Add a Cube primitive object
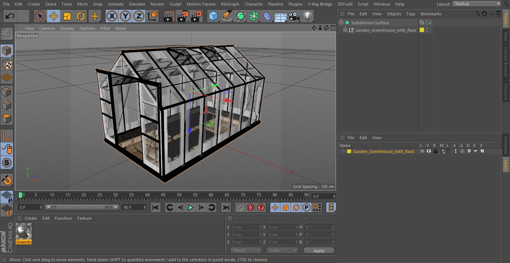Viewport: 510px width, 263px height. (x=213, y=16)
